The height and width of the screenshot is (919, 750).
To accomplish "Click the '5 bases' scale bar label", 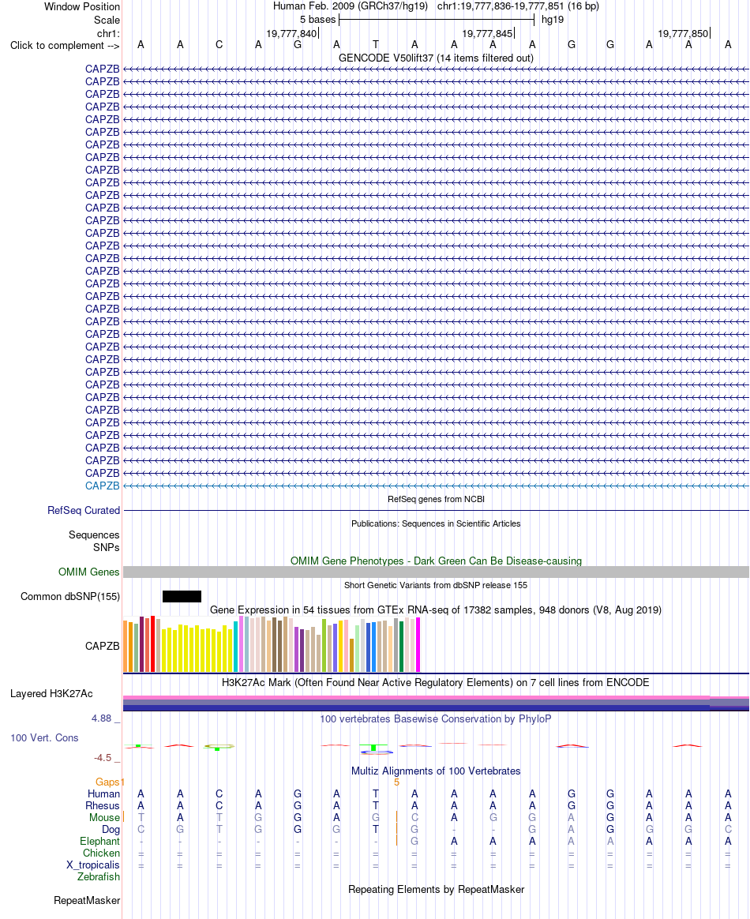I will (317, 20).
